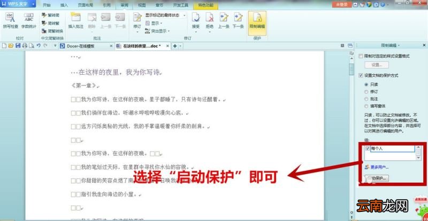Open the 字数统计 word count tool

click(x=29, y=21)
